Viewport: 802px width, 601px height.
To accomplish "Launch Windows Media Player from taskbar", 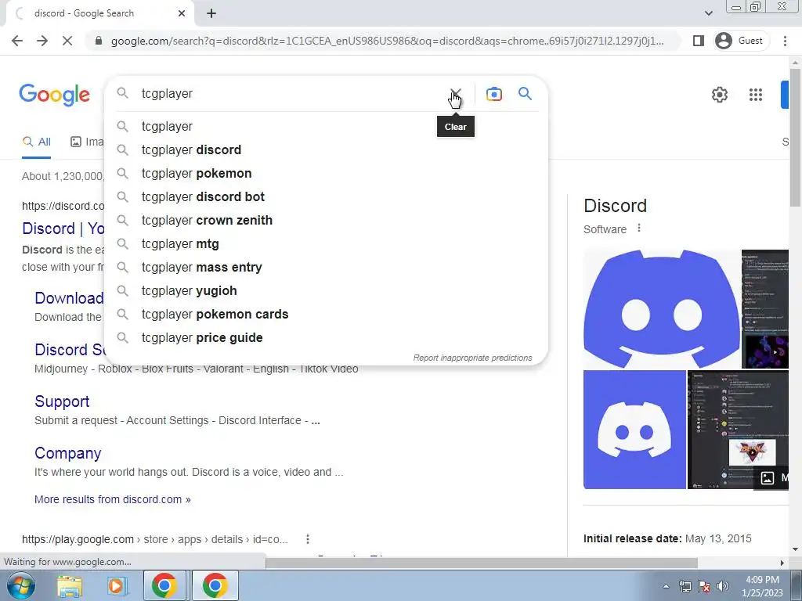I will tap(117, 585).
